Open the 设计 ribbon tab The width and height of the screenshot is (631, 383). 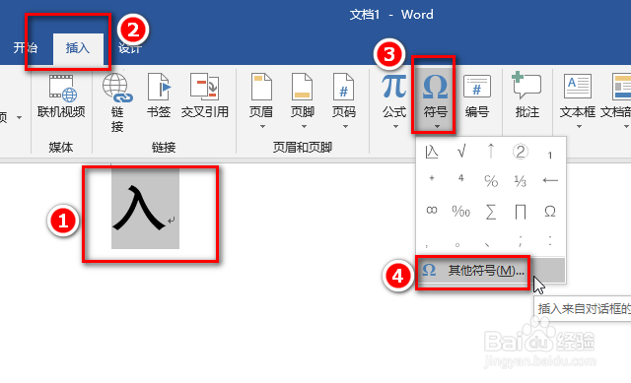coord(129,48)
